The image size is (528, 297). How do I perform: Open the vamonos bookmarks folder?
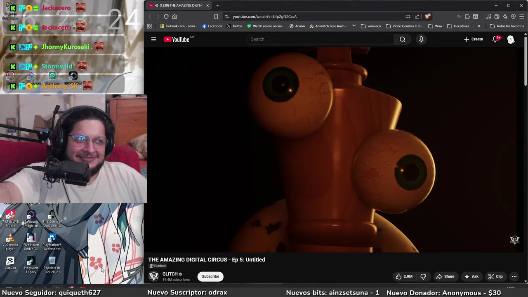coord(371,26)
